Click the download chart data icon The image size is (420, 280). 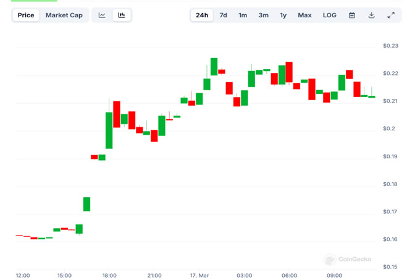coord(371,15)
